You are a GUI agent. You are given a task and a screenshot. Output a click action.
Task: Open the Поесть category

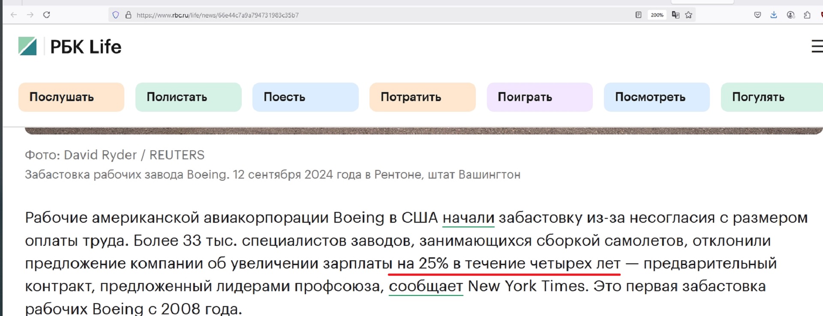tap(306, 97)
